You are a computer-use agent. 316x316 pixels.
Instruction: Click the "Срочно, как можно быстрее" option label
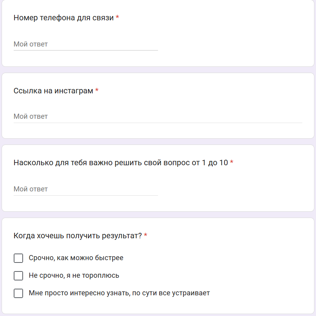pos(76,258)
